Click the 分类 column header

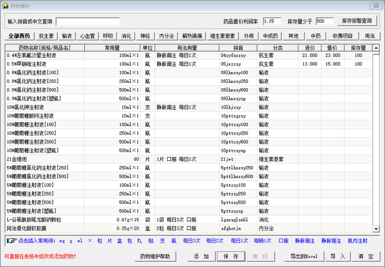coord(278,48)
